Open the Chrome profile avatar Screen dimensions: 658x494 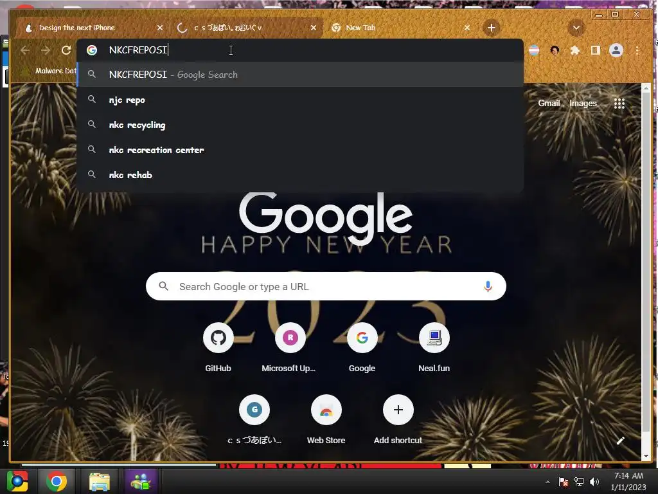click(x=616, y=50)
